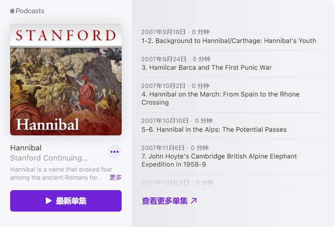Open the three-dot more options menu
This screenshot has width=335, height=227.
click(114, 152)
